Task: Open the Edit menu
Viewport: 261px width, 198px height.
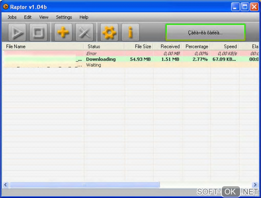Action: pos(28,17)
